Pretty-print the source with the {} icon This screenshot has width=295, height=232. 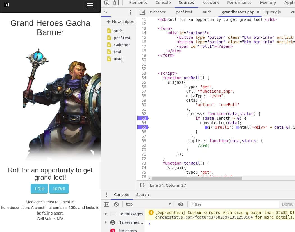(142, 185)
